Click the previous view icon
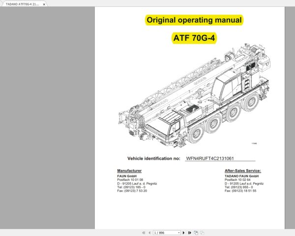Image resolution: width=295 pixels, height=236 pixels. [x=196, y=233]
